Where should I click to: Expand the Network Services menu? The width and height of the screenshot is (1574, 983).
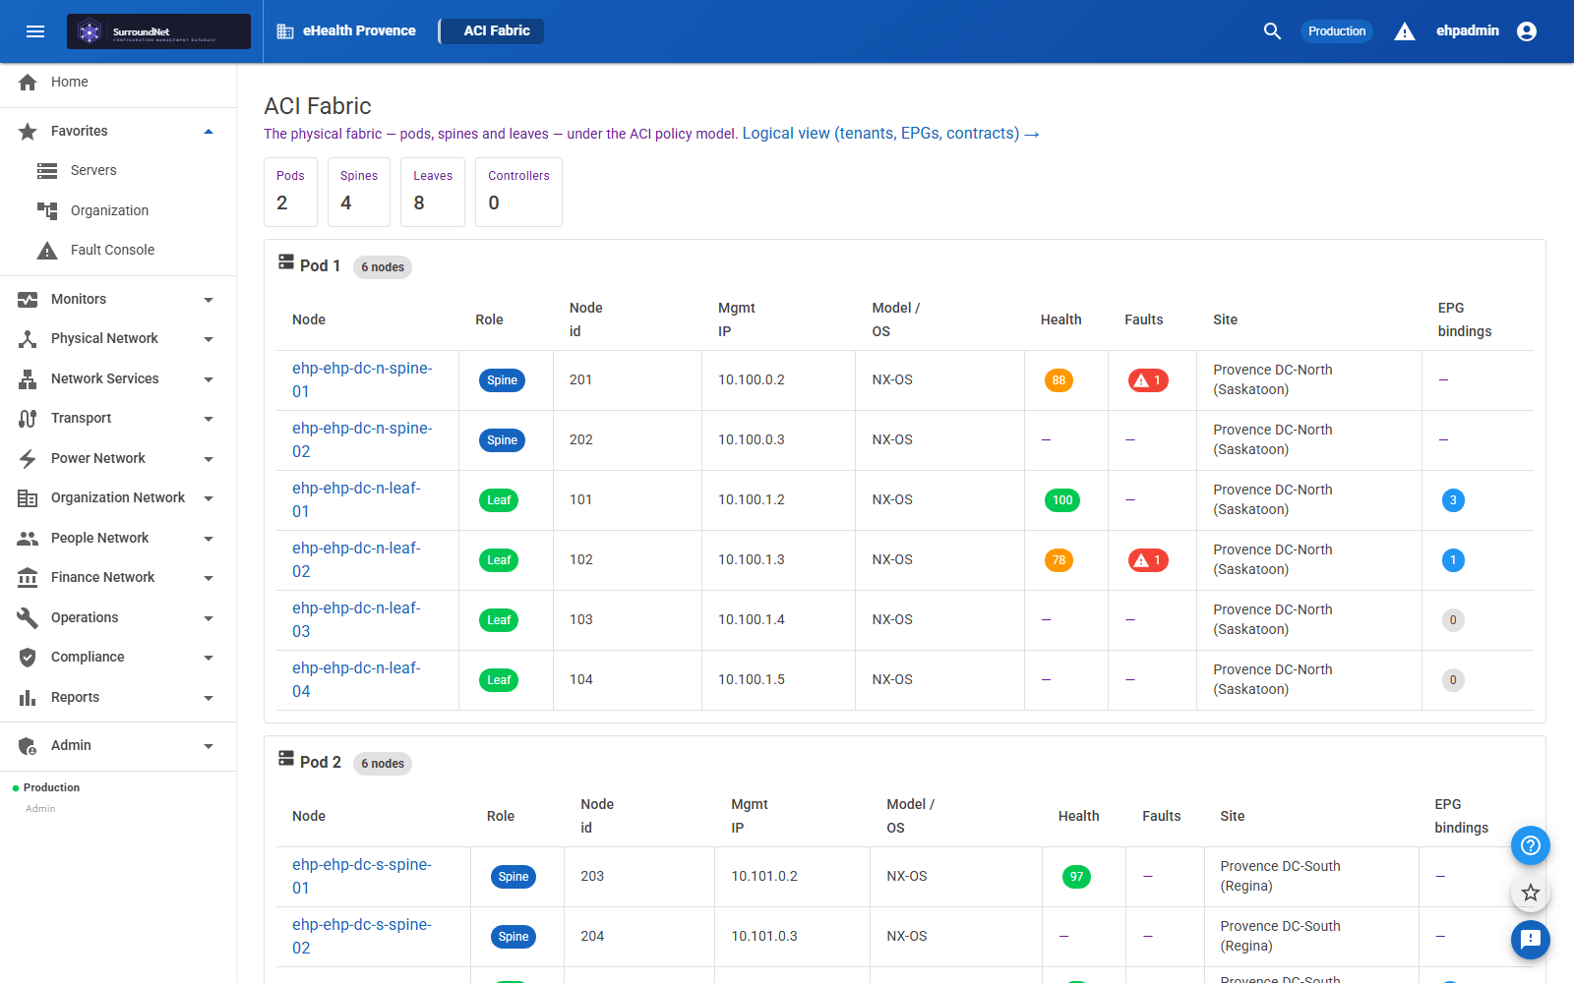[209, 379]
